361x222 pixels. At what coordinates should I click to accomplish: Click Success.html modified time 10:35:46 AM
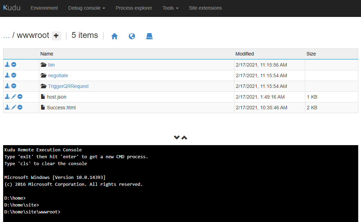coord(262,108)
